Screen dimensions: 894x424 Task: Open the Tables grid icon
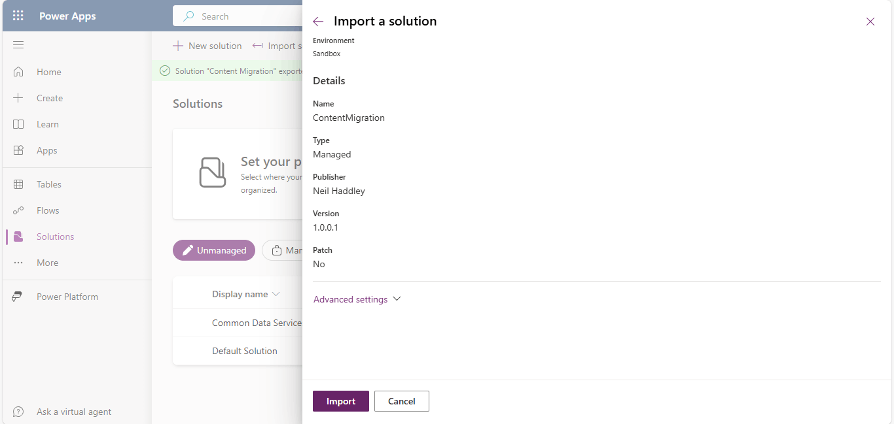click(x=18, y=184)
